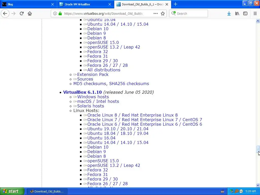Click the first system tray icon
The width and height of the screenshot is (260, 195).
[232, 191]
